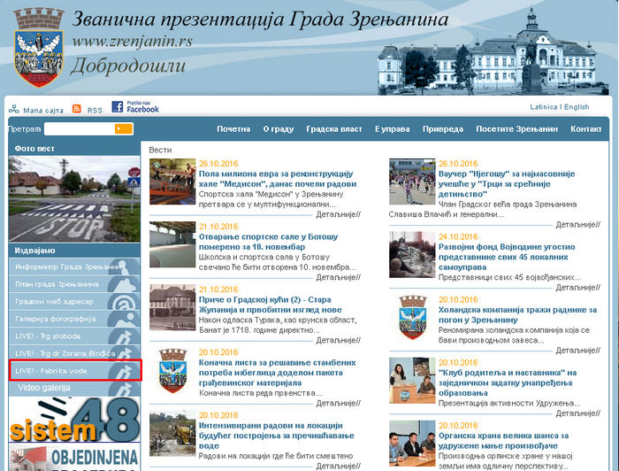Image resolution: width=619 pixels, height=471 pixels.
Task: Click the Ботош sports hall thumbnail
Action: click(x=172, y=244)
